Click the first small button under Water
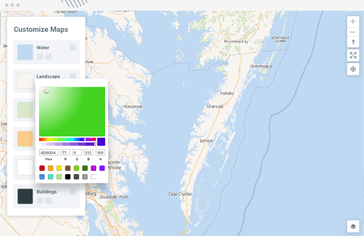The width and height of the screenshot is (364, 236). coord(40,56)
